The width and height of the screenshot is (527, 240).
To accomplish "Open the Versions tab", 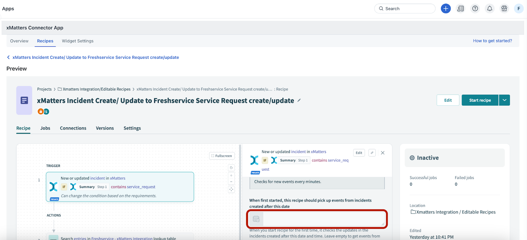I will [105, 128].
